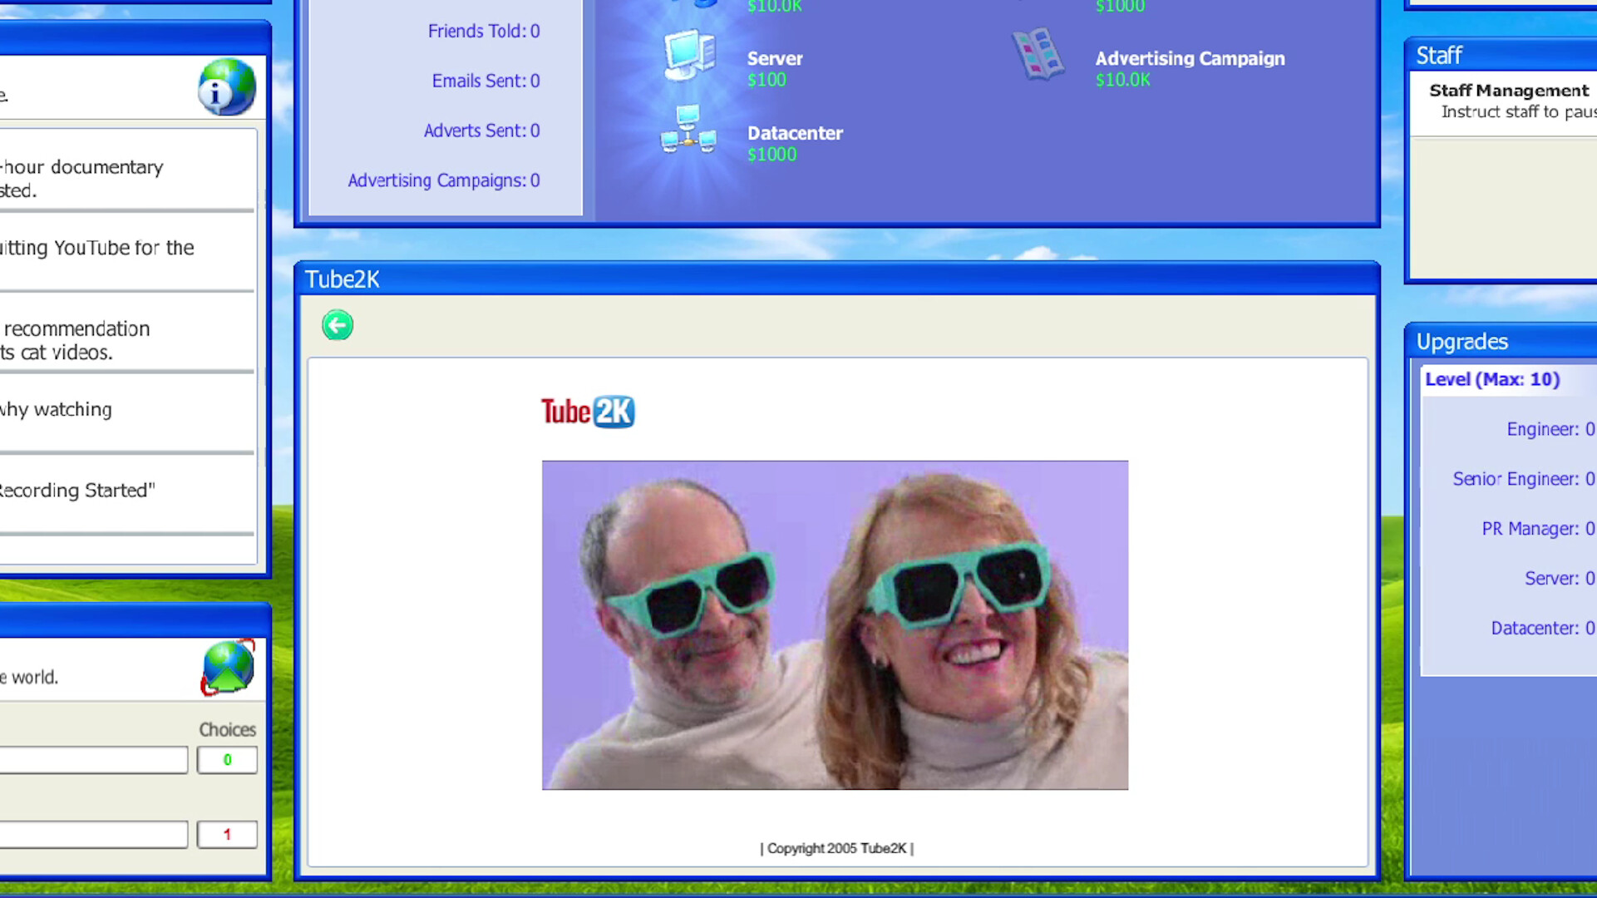The width and height of the screenshot is (1597, 898).
Task: Click the Choices column label
Action: point(227,729)
